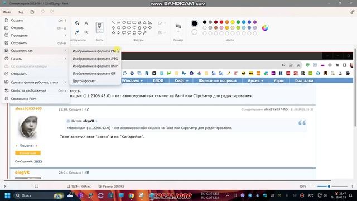Image resolution: width=357 pixels, height=201 pixels.
Task: Pick the yellow palette color
Action: point(233,22)
